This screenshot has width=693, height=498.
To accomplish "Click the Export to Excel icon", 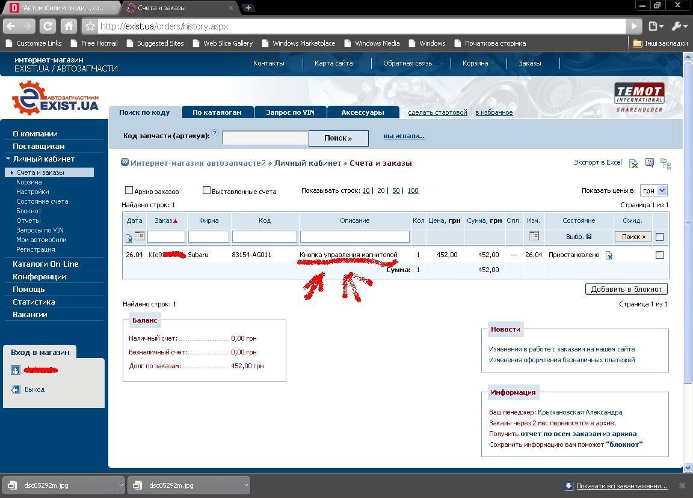I will click(633, 163).
